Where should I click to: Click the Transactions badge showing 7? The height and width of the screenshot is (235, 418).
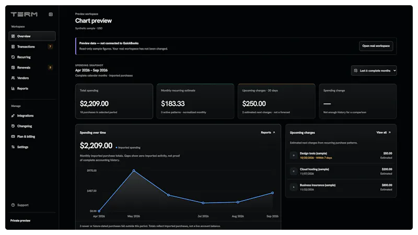click(x=50, y=46)
